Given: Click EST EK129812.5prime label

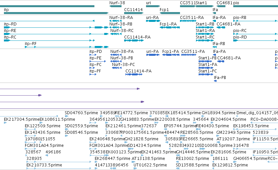Looking at the screenshot, I should click(230, 165).
